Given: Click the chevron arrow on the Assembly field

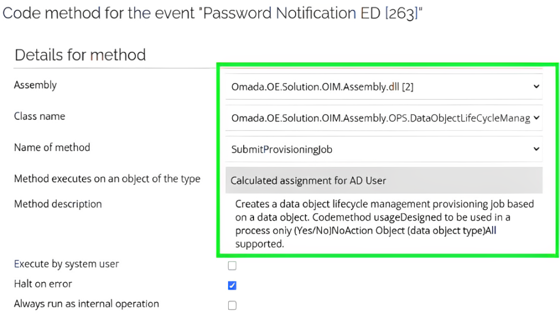Looking at the screenshot, I should click(x=536, y=87).
